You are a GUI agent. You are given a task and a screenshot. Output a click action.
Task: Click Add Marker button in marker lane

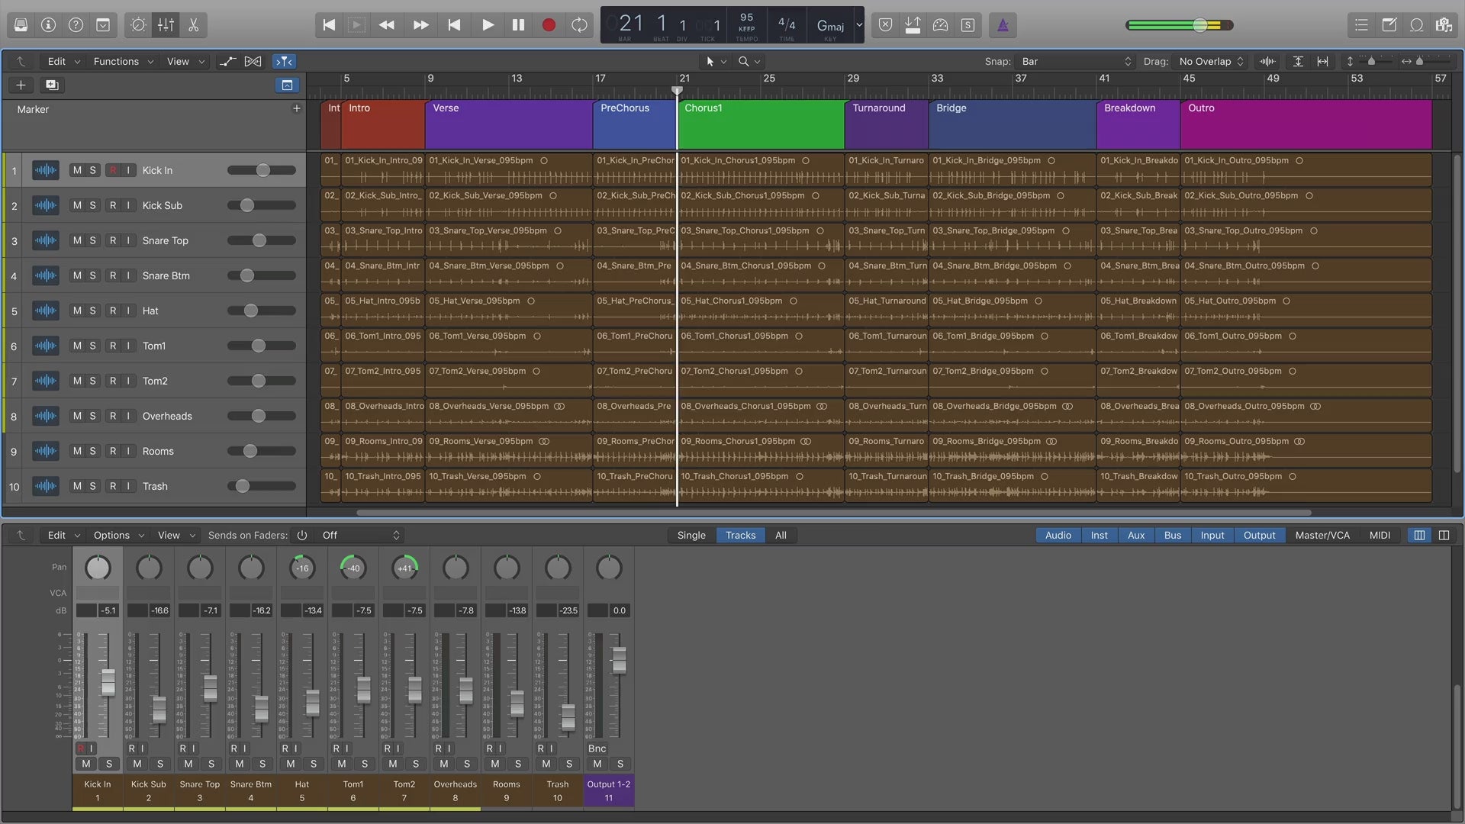pyautogui.click(x=297, y=108)
